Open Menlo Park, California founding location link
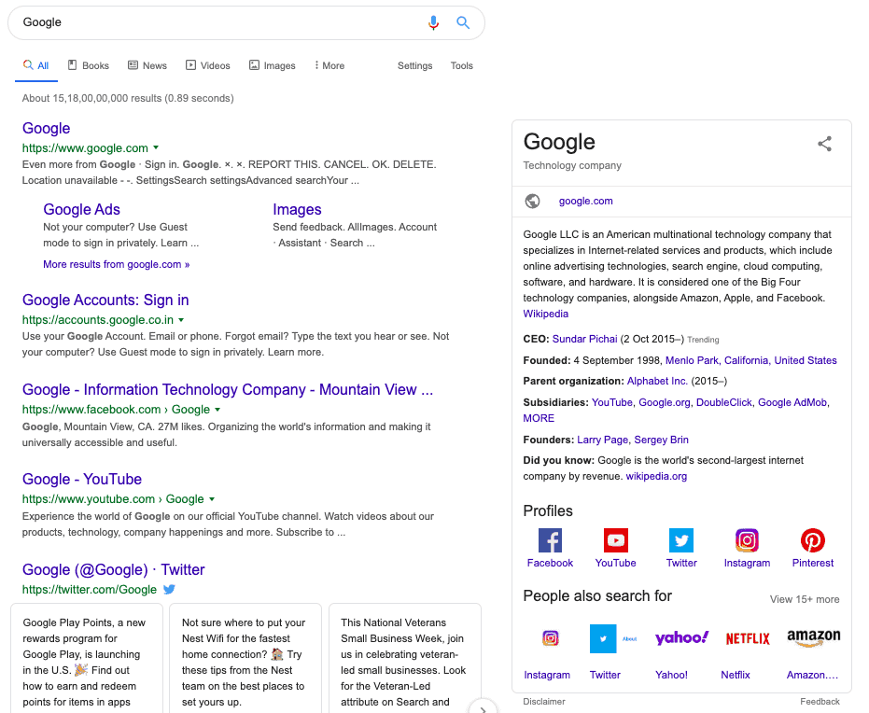 click(x=751, y=360)
